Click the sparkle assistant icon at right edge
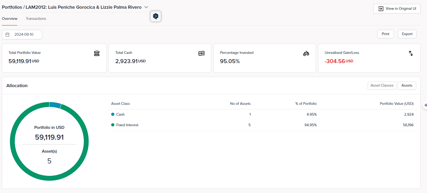 425,105
